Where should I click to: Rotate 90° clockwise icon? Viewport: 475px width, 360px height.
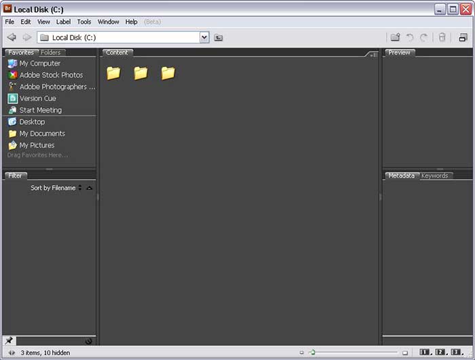point(424,37)
